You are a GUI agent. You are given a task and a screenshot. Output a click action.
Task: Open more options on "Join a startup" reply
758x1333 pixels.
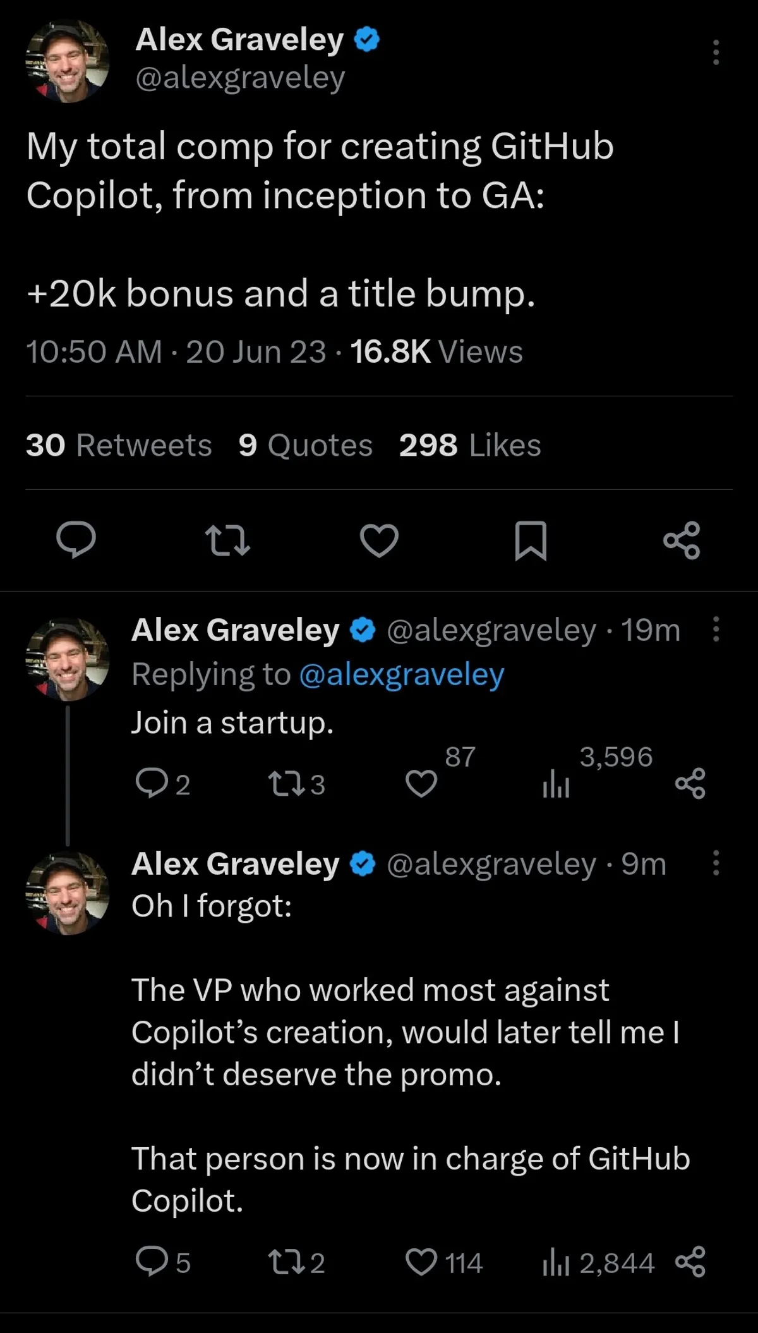716,630
